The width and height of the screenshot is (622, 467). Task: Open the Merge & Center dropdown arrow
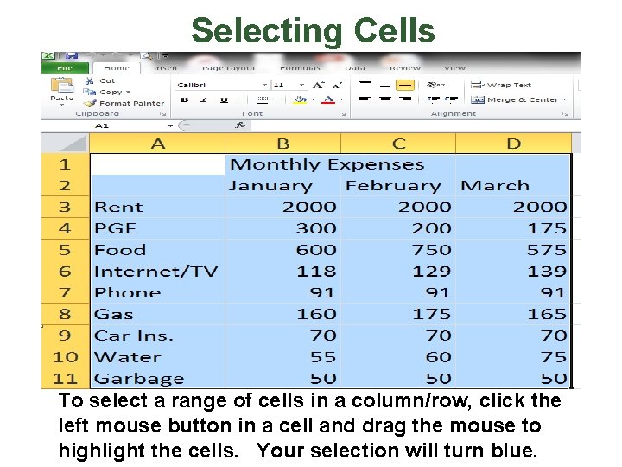coord(564,99)
